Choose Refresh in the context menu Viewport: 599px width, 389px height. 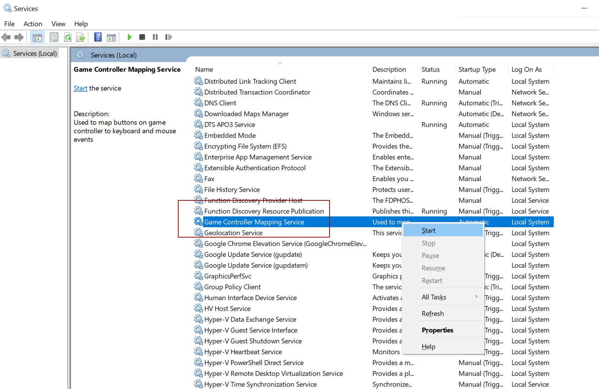pos(443,313)
